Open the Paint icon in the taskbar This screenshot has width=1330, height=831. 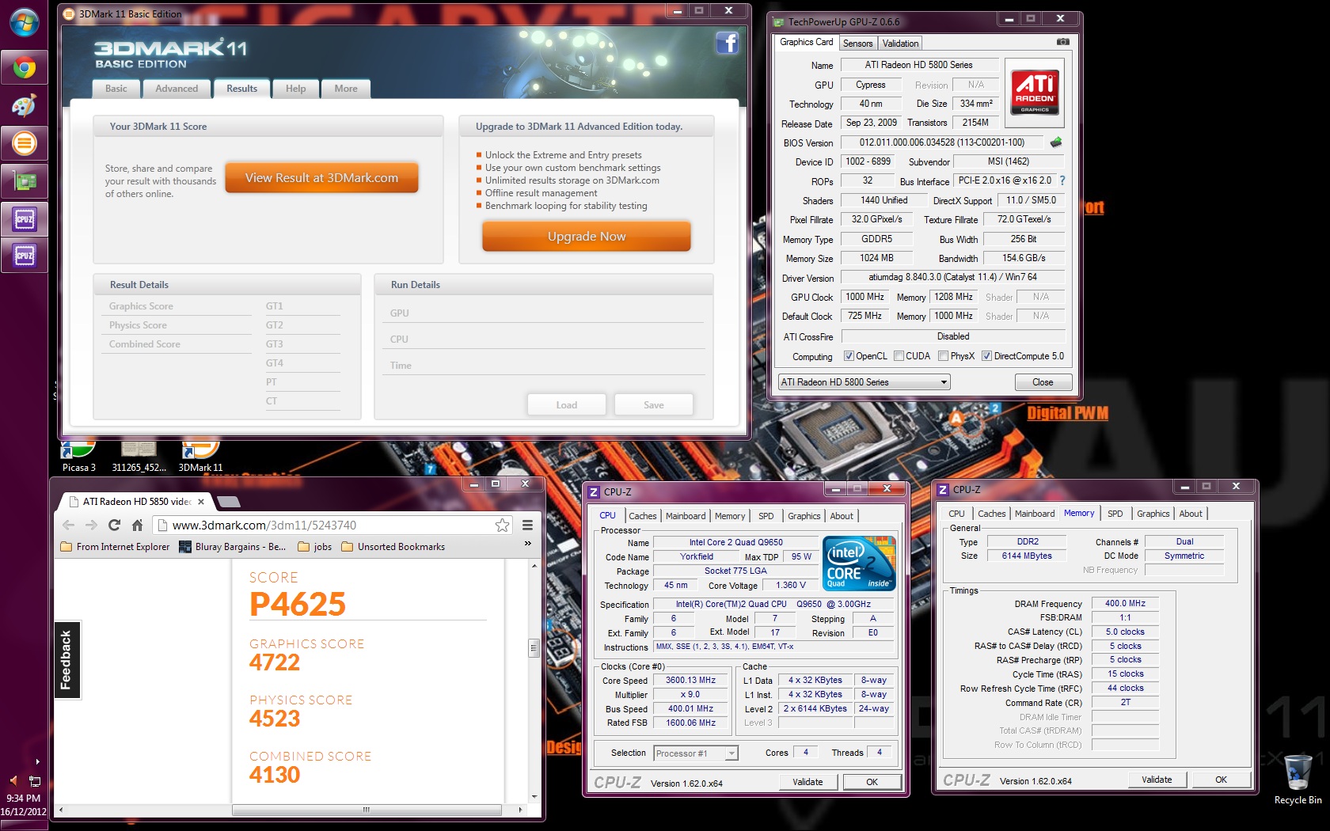click(24, 105)
